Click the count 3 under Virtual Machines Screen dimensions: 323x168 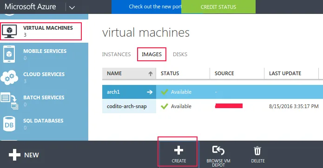coord(25,35)
